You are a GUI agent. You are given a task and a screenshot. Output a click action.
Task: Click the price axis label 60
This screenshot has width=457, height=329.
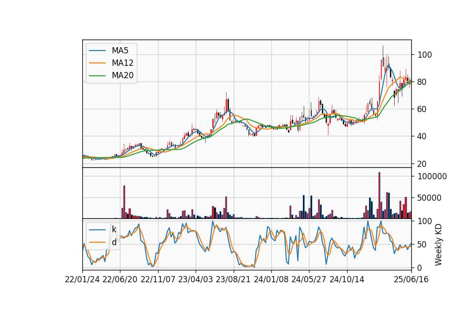pyautogui.click(x=422, y=109)
